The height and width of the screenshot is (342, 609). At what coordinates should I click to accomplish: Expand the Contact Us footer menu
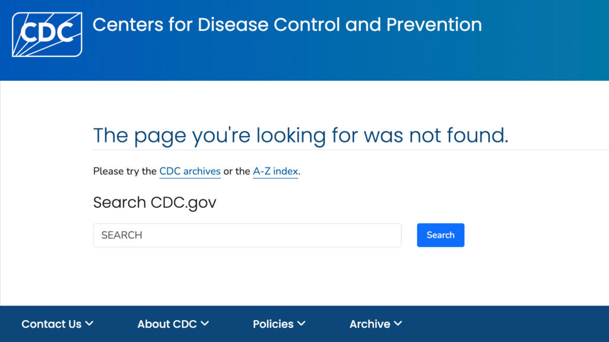click(x=58, y=324)
